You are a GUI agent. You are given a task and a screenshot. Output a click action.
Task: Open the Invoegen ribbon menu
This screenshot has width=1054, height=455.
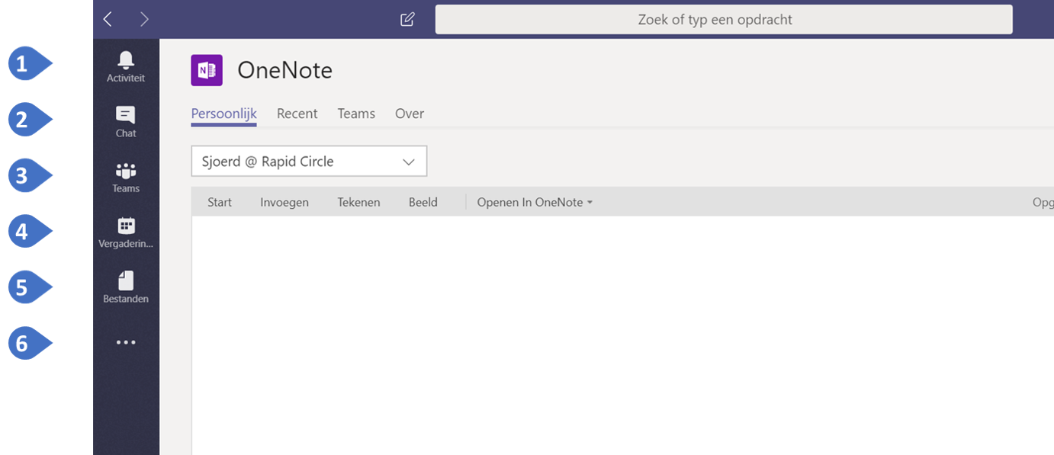[x=284, y=202]
